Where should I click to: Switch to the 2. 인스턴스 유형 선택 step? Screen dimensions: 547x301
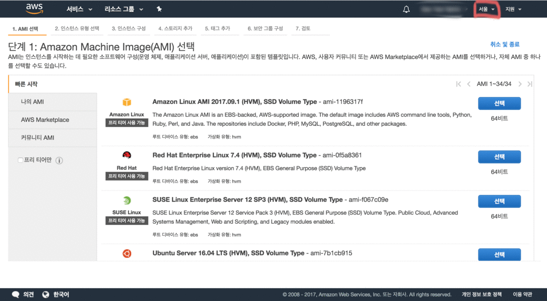coord(77,28)
